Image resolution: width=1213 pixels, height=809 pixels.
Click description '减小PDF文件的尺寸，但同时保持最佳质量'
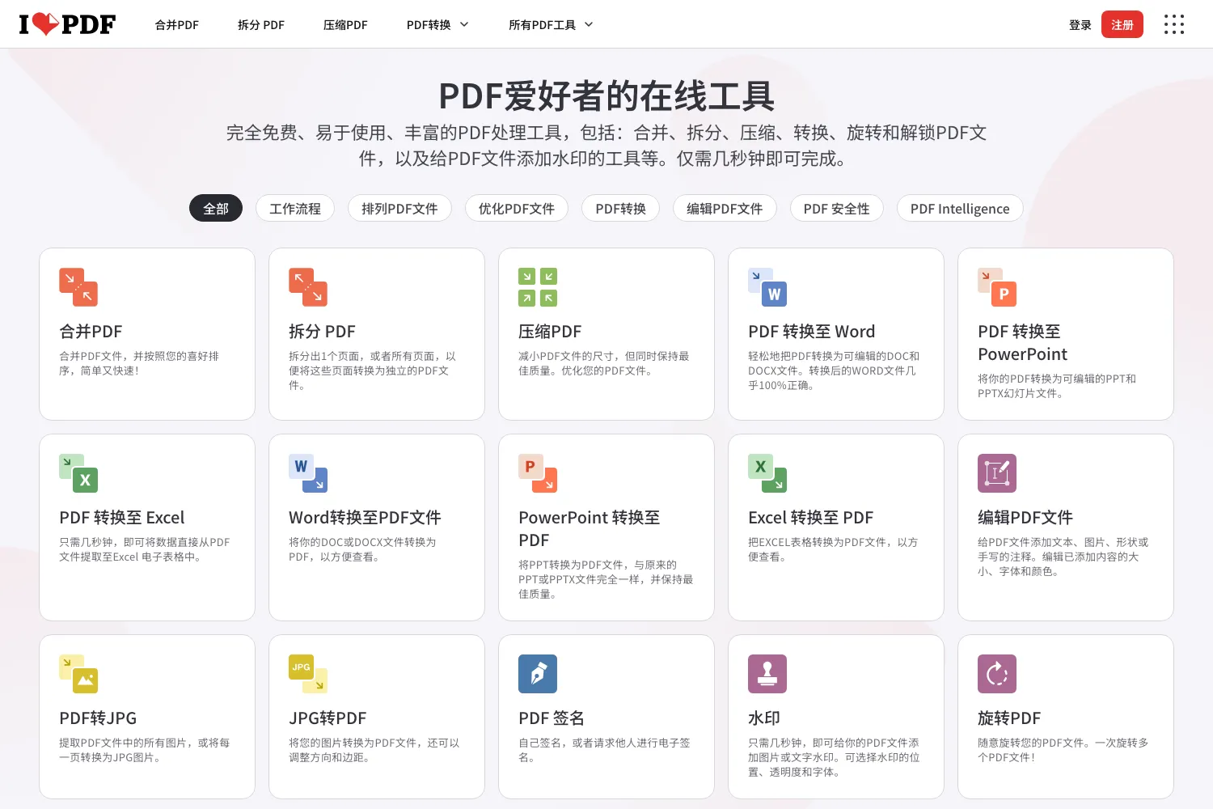pos(604,363)
